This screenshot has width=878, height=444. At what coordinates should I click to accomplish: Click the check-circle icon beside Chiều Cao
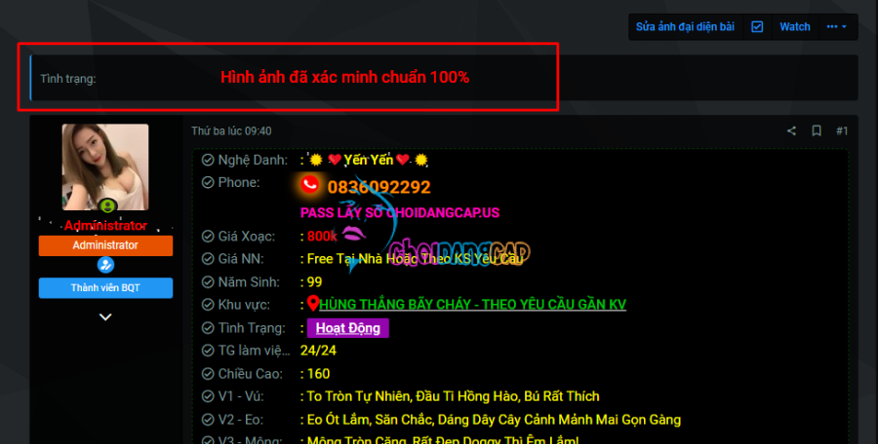pos(208,374)
